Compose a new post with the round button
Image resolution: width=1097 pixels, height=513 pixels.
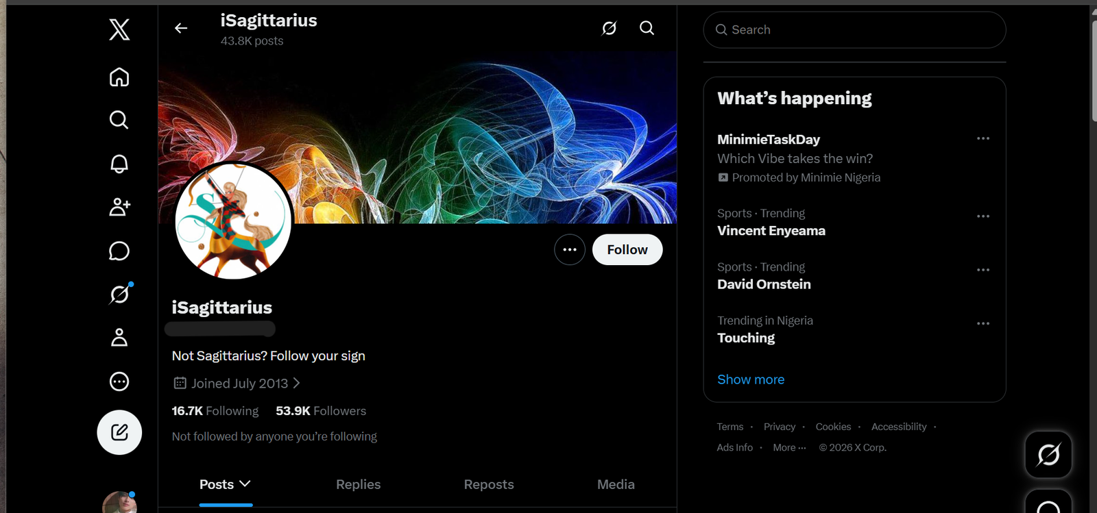click(x=119, y=432)
